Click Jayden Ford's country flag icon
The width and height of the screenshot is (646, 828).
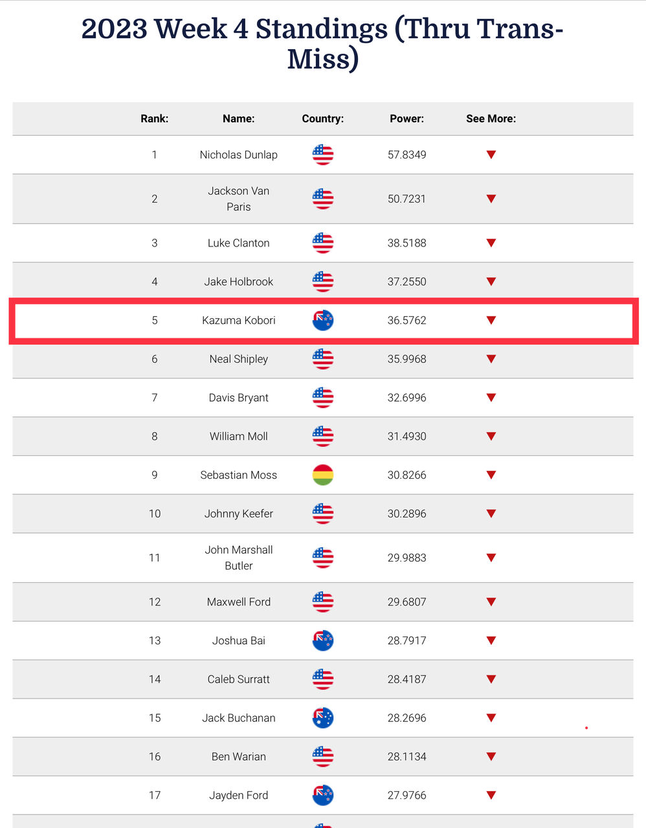pyautogui.click(x=322, y=795)
